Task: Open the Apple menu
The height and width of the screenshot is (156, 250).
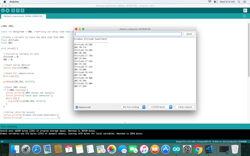Action: (5, 2)
